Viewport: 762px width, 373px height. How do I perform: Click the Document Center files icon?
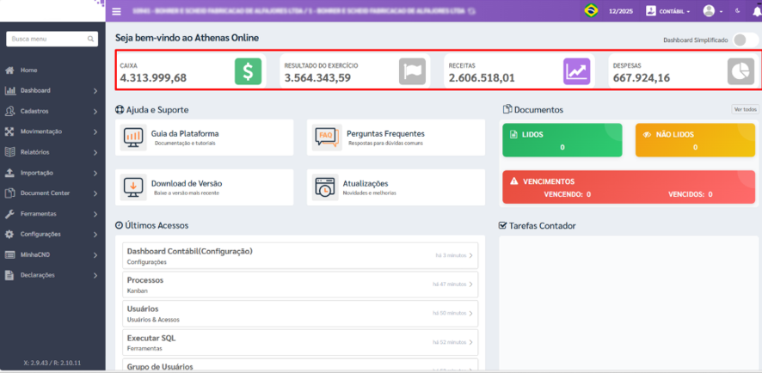coord(9,193)
